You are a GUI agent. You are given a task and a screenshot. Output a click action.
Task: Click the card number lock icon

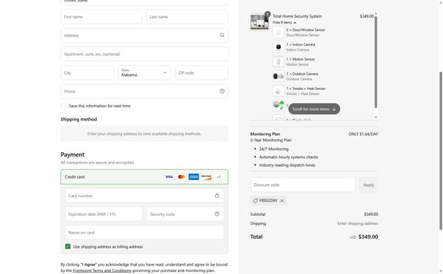(217, 196)
